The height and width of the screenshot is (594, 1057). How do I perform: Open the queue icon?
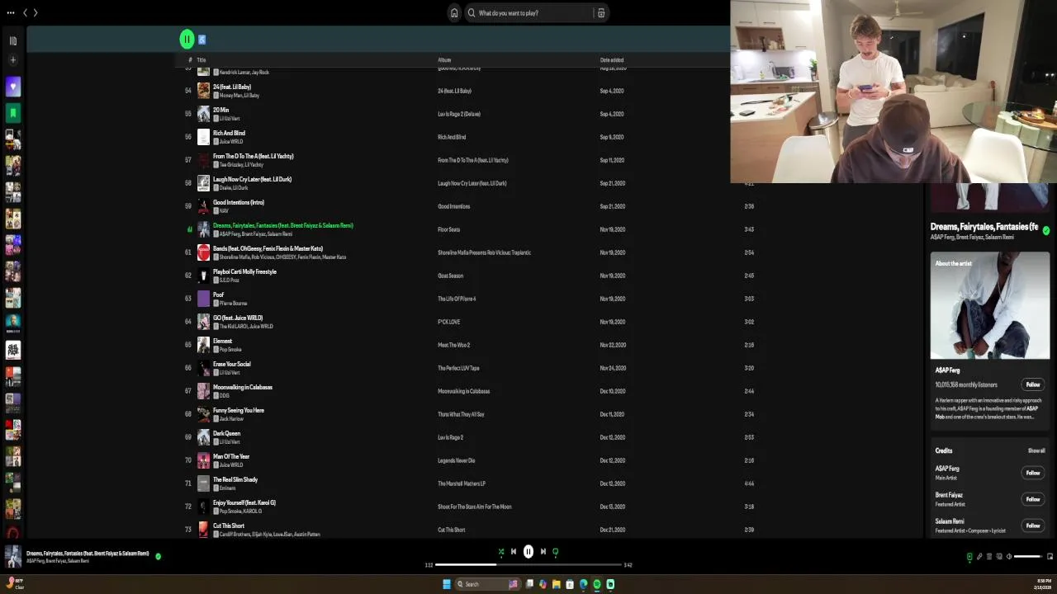click(989, 557)
